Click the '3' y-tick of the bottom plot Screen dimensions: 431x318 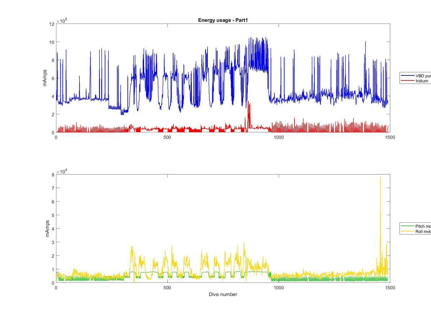tap(53, 242)
